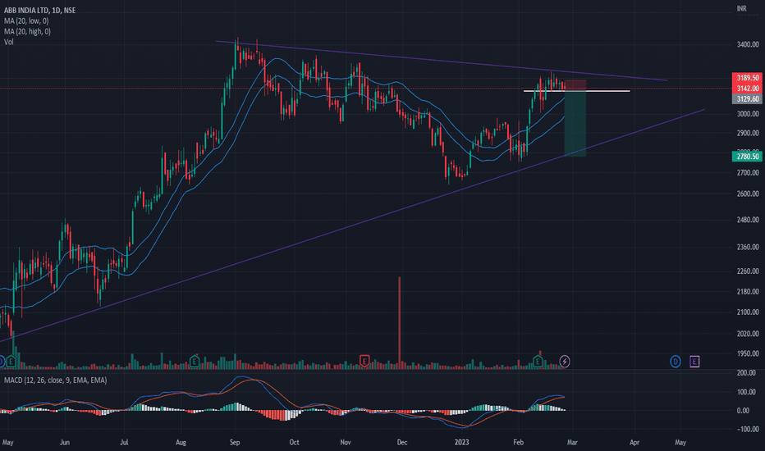Click the 2700.00 price axis label

click(748, 173)
